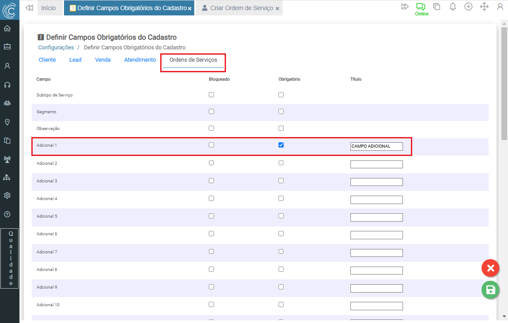Screen dimensions: 508x323
Task: Enable Obrigatório for Observação
Action: pos(281,128)
